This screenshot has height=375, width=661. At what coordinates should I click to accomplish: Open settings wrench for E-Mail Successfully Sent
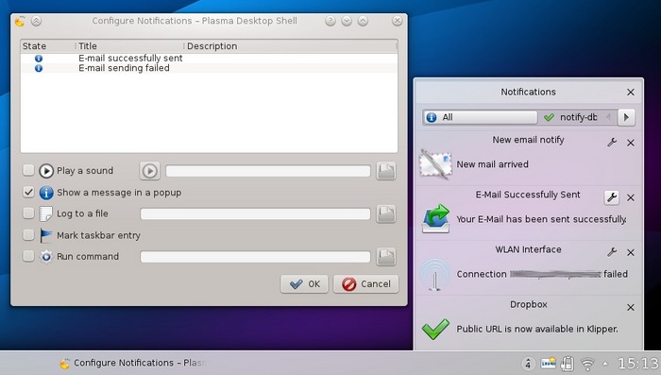(x=612, y=197)
